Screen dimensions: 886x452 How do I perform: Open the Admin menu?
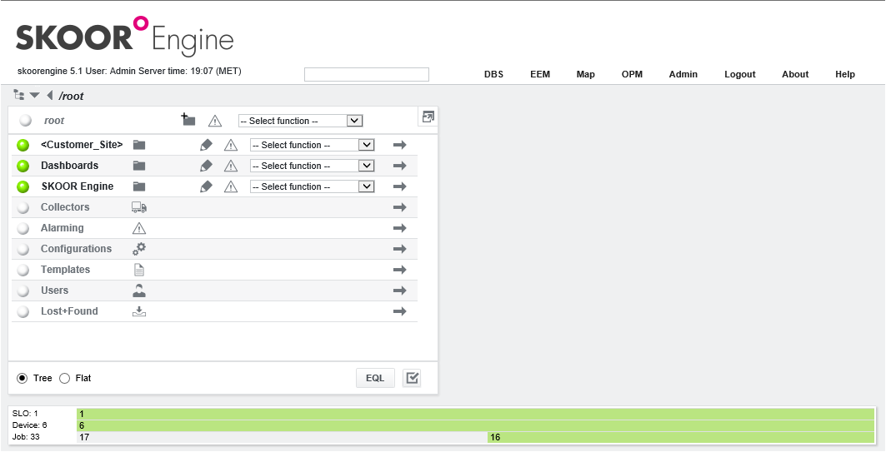pos(683,74)
